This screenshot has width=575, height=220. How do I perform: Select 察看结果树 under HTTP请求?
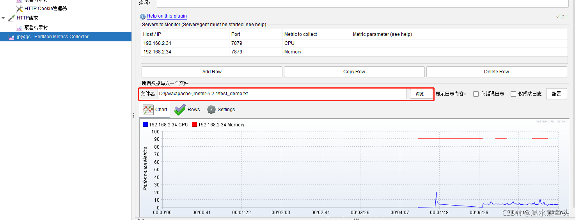click(x=36, y=28)
